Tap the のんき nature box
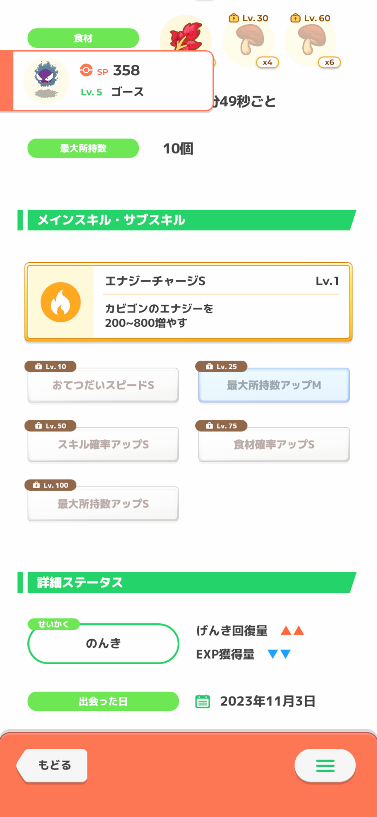 [103, 644]
